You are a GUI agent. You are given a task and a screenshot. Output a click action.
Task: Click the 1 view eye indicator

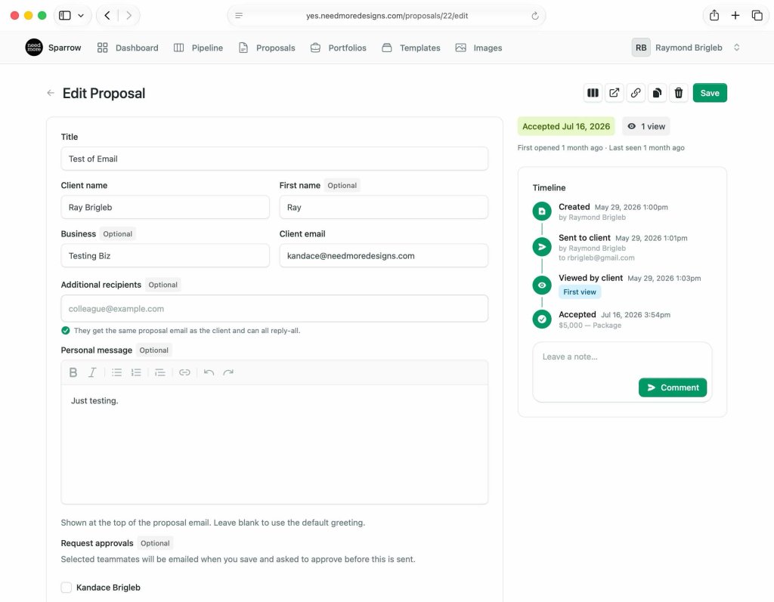646,126
